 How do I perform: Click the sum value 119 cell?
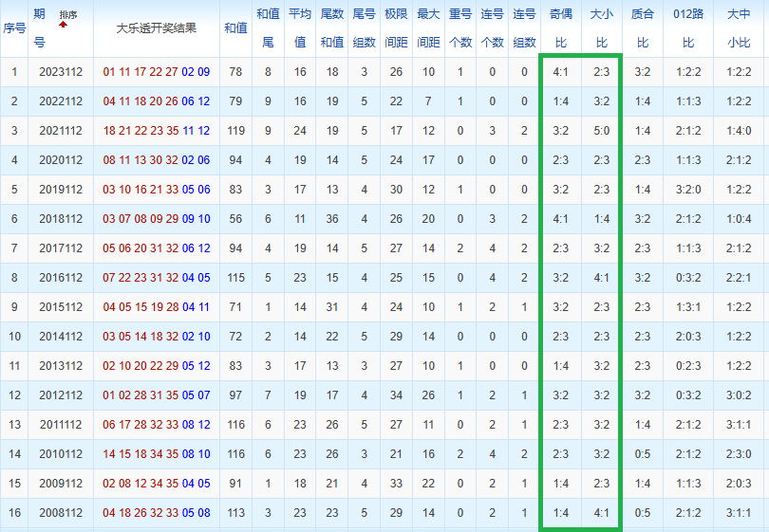[235, 131]
